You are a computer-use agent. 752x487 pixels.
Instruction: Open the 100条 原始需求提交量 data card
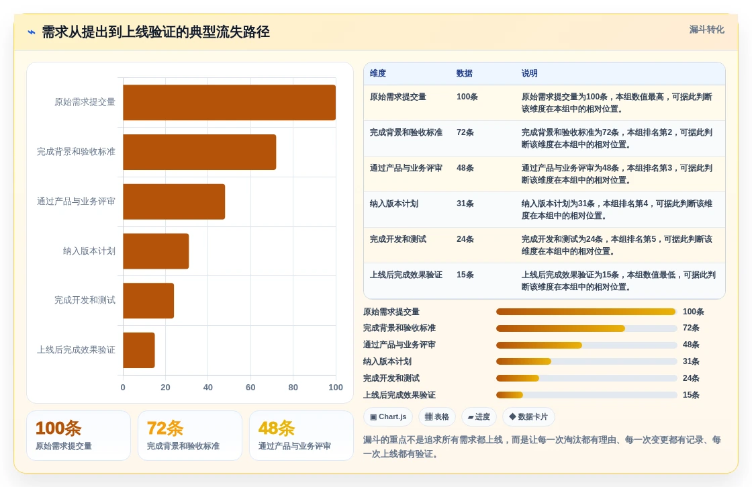tap(79, 436)
